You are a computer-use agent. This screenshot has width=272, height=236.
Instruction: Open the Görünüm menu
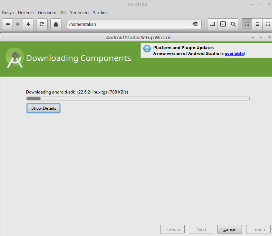coord(47,13)
